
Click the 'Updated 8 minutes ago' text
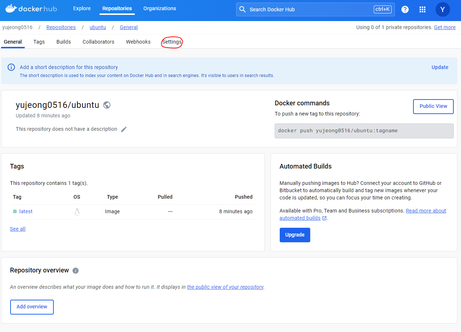pyautogui.click(x=43, y=116)
